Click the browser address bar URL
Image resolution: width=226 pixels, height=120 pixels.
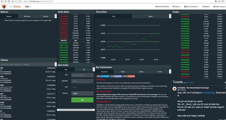(38, 1)
